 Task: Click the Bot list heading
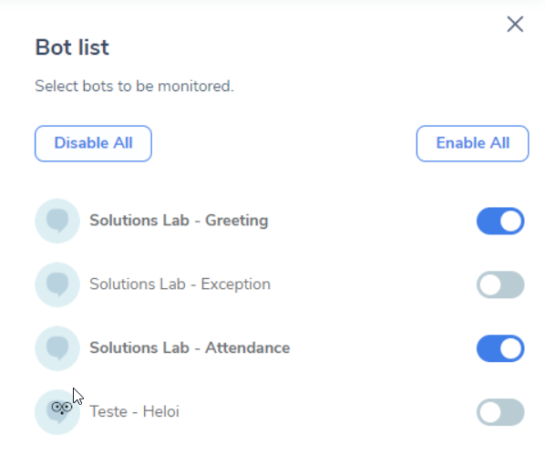[72, 47]
